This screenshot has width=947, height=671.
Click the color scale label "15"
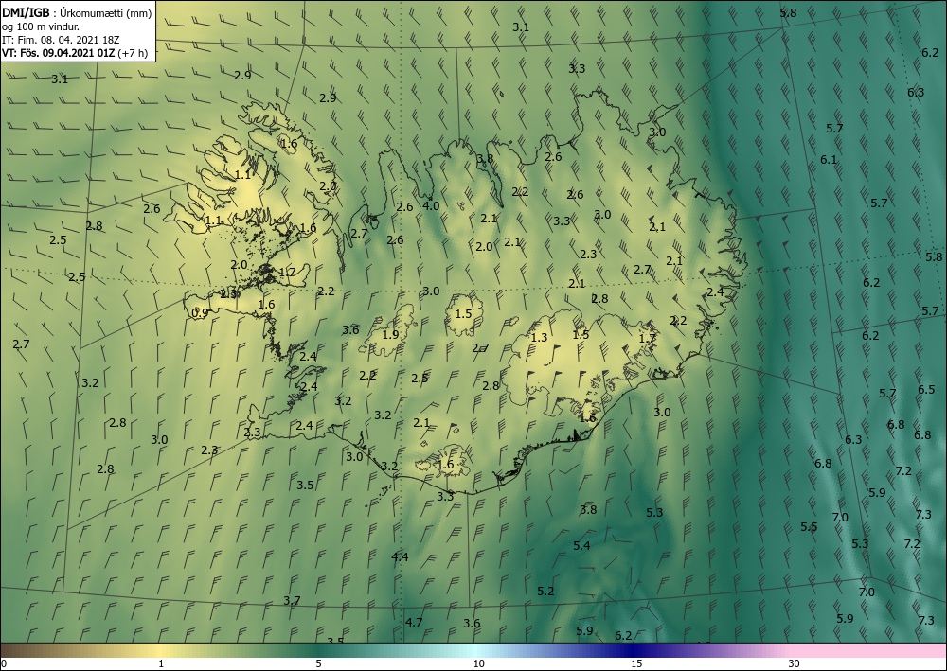636,664
